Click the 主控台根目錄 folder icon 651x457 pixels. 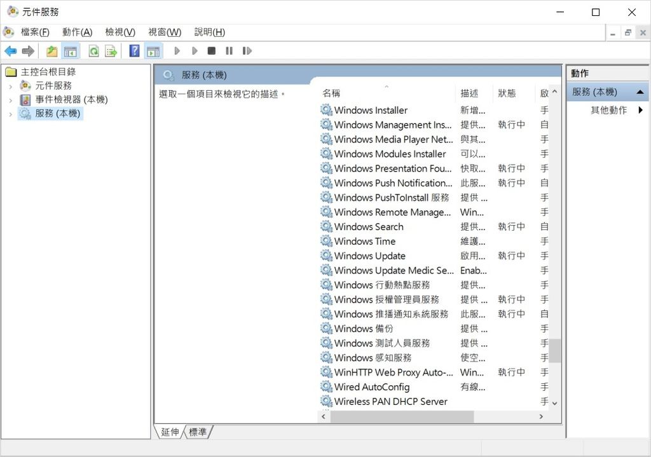11,72
